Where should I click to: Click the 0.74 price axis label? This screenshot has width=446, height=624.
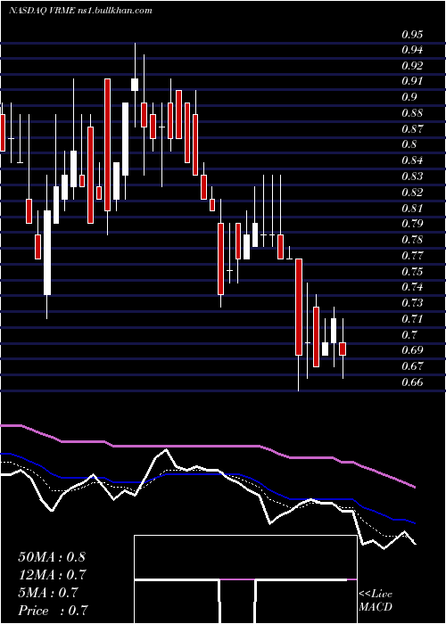(x=412, y=287)
